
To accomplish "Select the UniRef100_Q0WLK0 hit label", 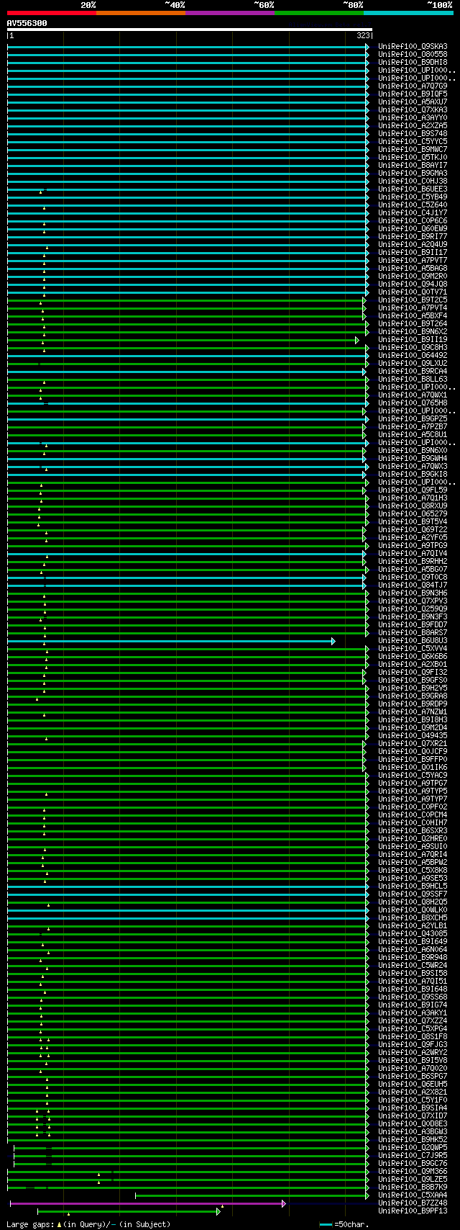I will (413, 910).
